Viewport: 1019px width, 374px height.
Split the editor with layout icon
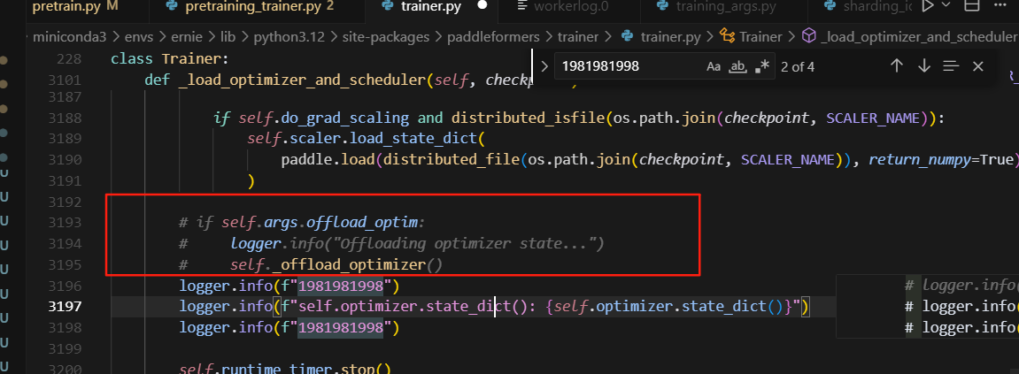[971, 6]
